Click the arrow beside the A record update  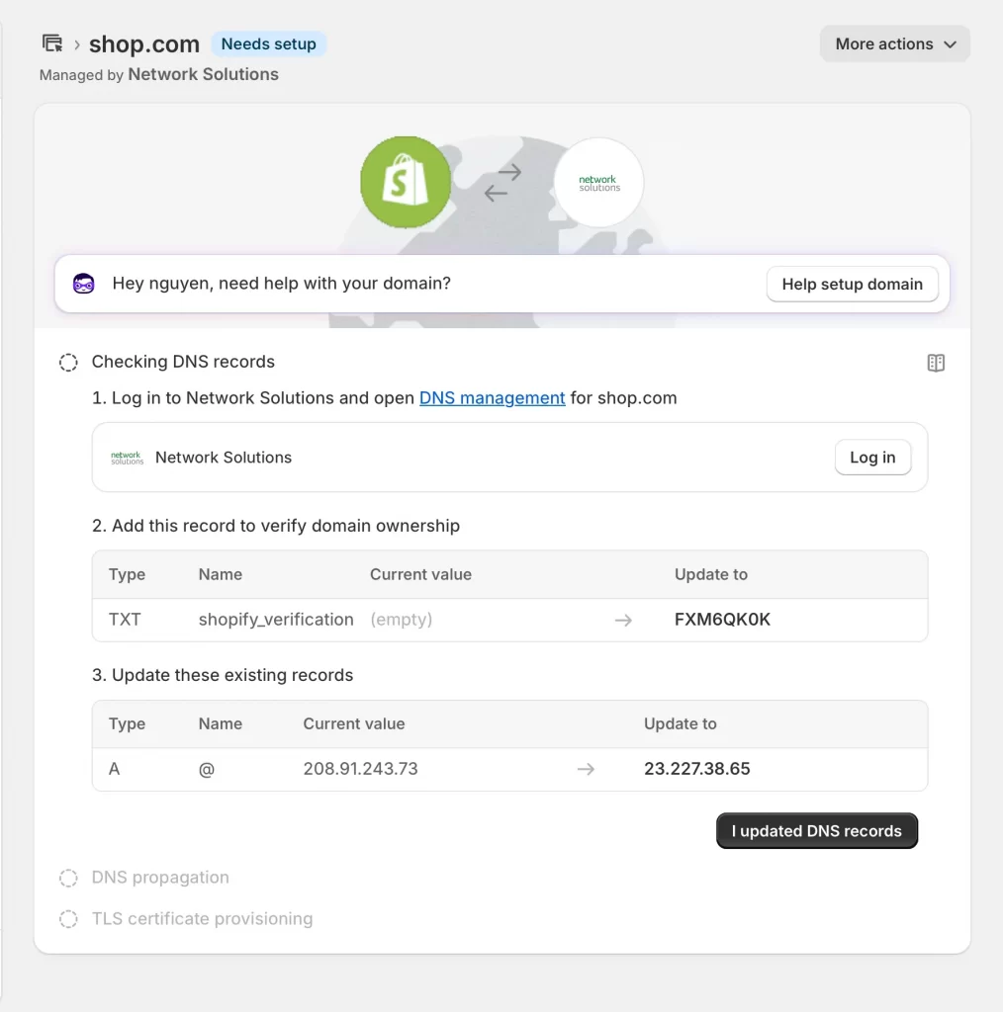pyautogui.click(x=586, y=769)
